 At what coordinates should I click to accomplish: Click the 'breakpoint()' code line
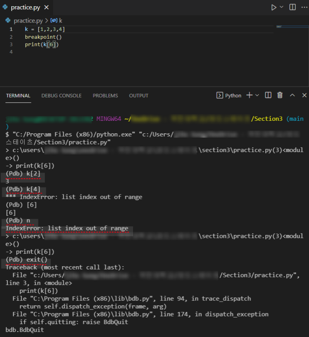pyautogui.click(x=43, y=37)
